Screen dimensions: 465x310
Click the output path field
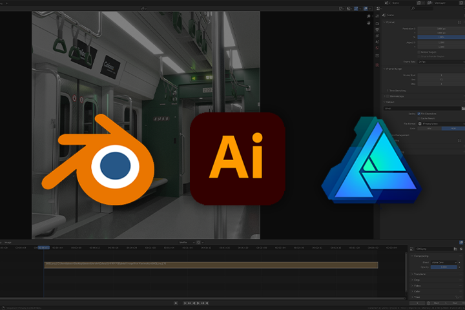click(x=422, y=108)
